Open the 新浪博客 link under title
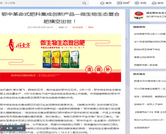Screen dimensions: 166x134 pyautogui.click(x=78, y=27)
